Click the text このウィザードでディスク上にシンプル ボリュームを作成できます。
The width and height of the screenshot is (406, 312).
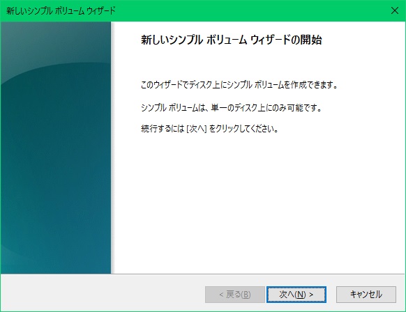coord(239,85)
